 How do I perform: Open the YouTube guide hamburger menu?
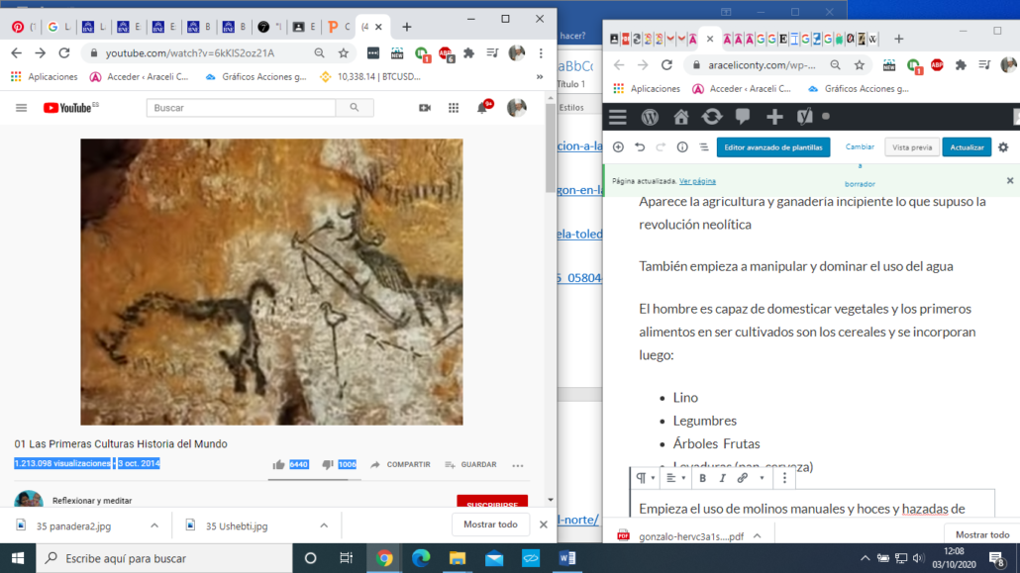pos(22,108)
